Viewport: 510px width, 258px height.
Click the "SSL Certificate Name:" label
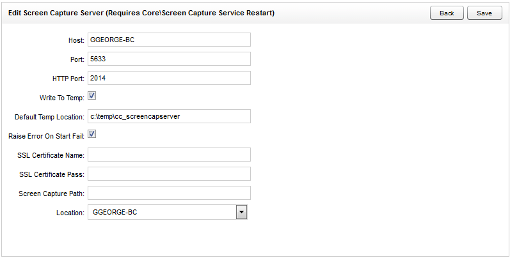pos(51,155)
